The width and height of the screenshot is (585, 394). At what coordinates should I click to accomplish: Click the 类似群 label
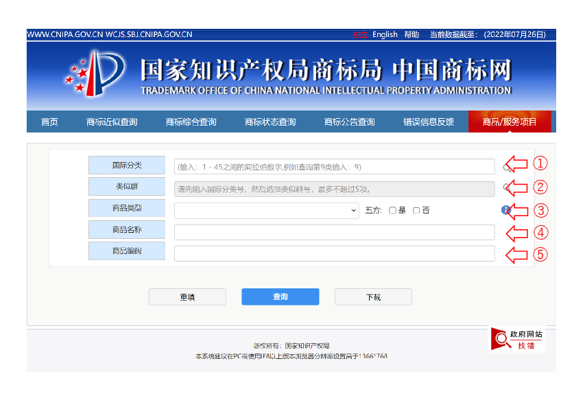127,186
